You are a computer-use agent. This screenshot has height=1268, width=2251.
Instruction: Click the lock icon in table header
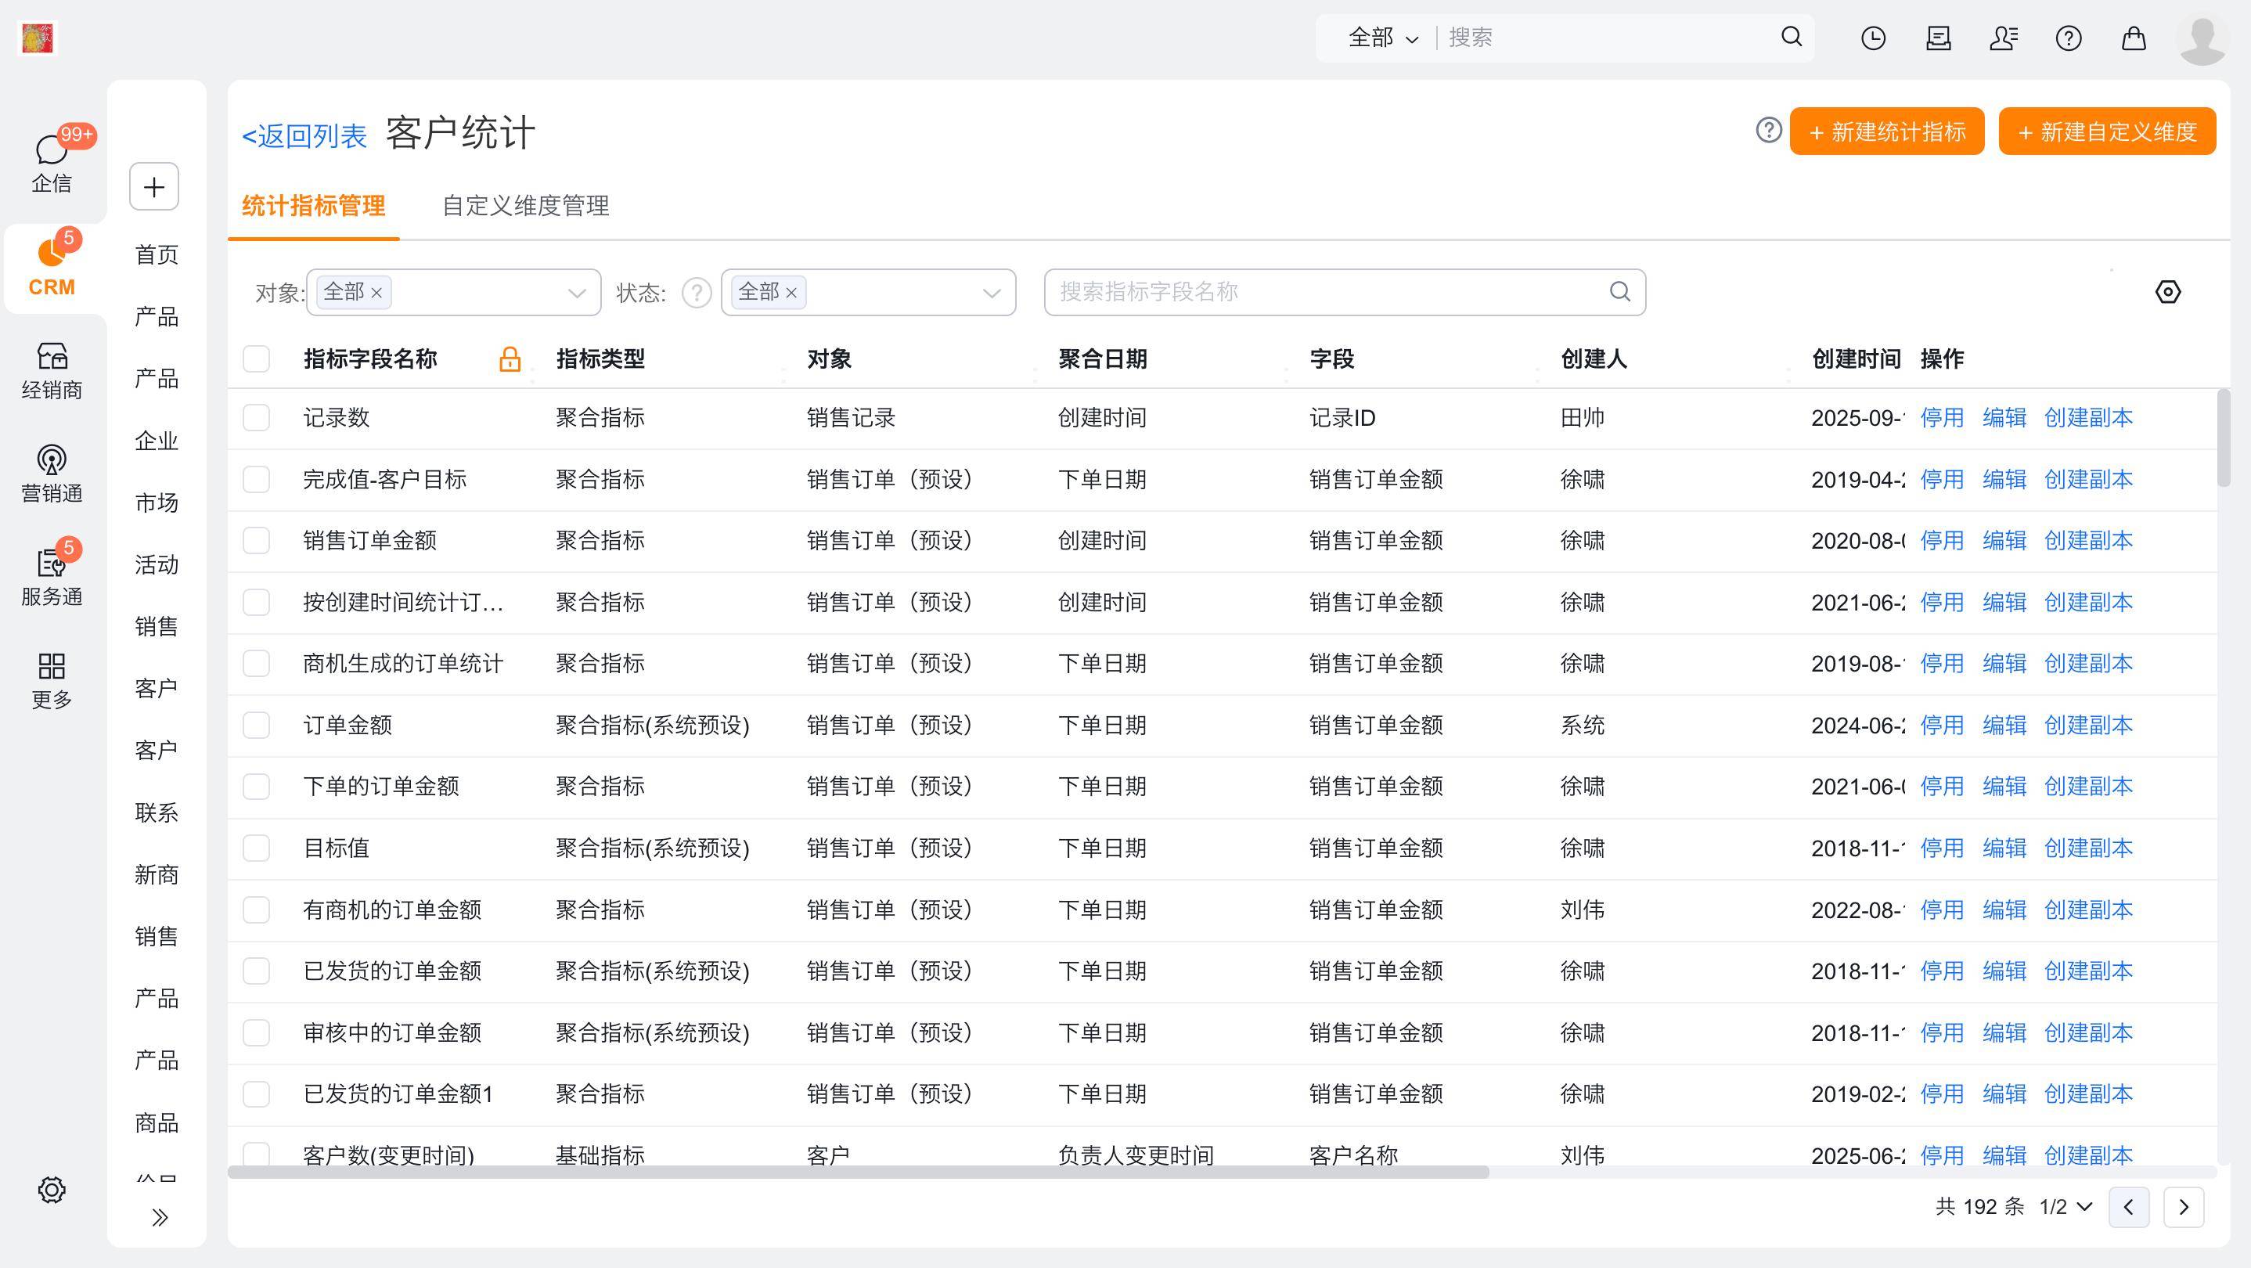pyautogui.click(x=510, y=359)
